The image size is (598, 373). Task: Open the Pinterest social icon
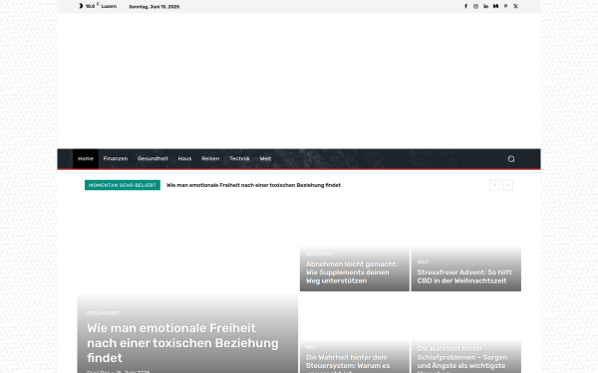(505, 7)
